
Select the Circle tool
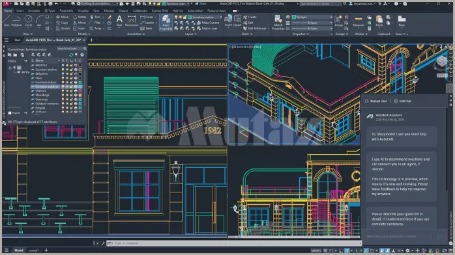28,21
